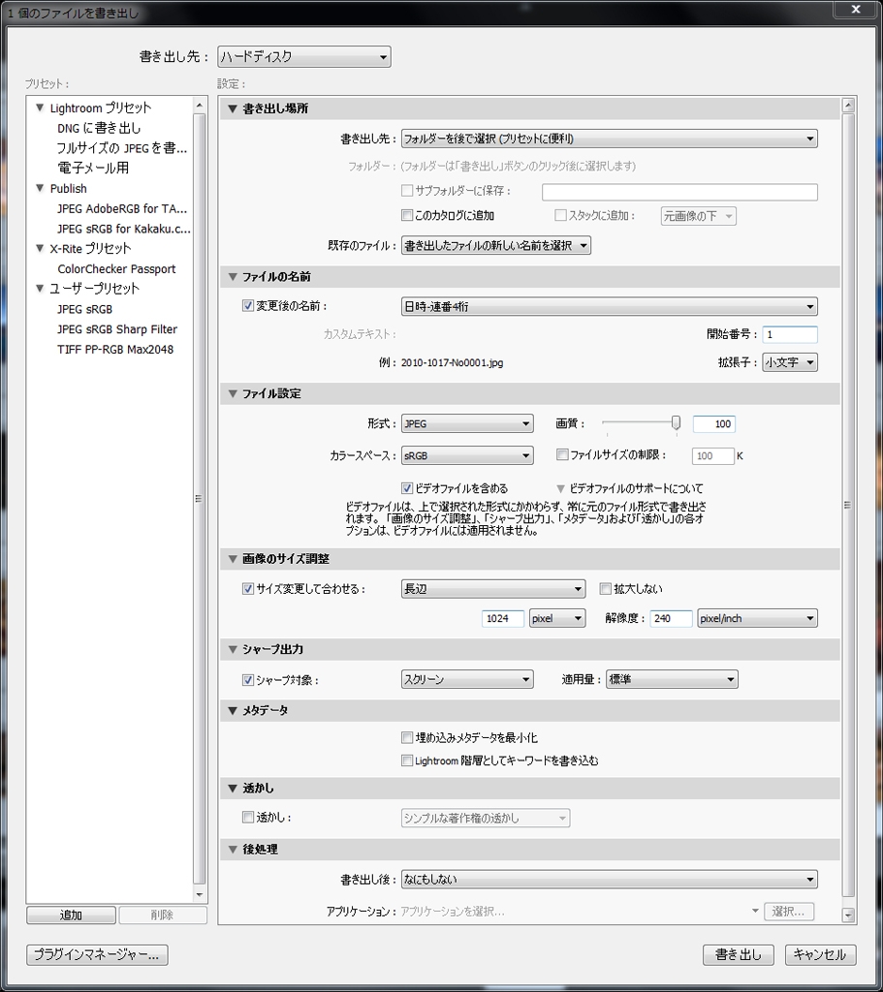The width and height of the screenshot is (883, 992).
Task: Open the カラースペース sRGB dropdown
Action: coord(467,455)
